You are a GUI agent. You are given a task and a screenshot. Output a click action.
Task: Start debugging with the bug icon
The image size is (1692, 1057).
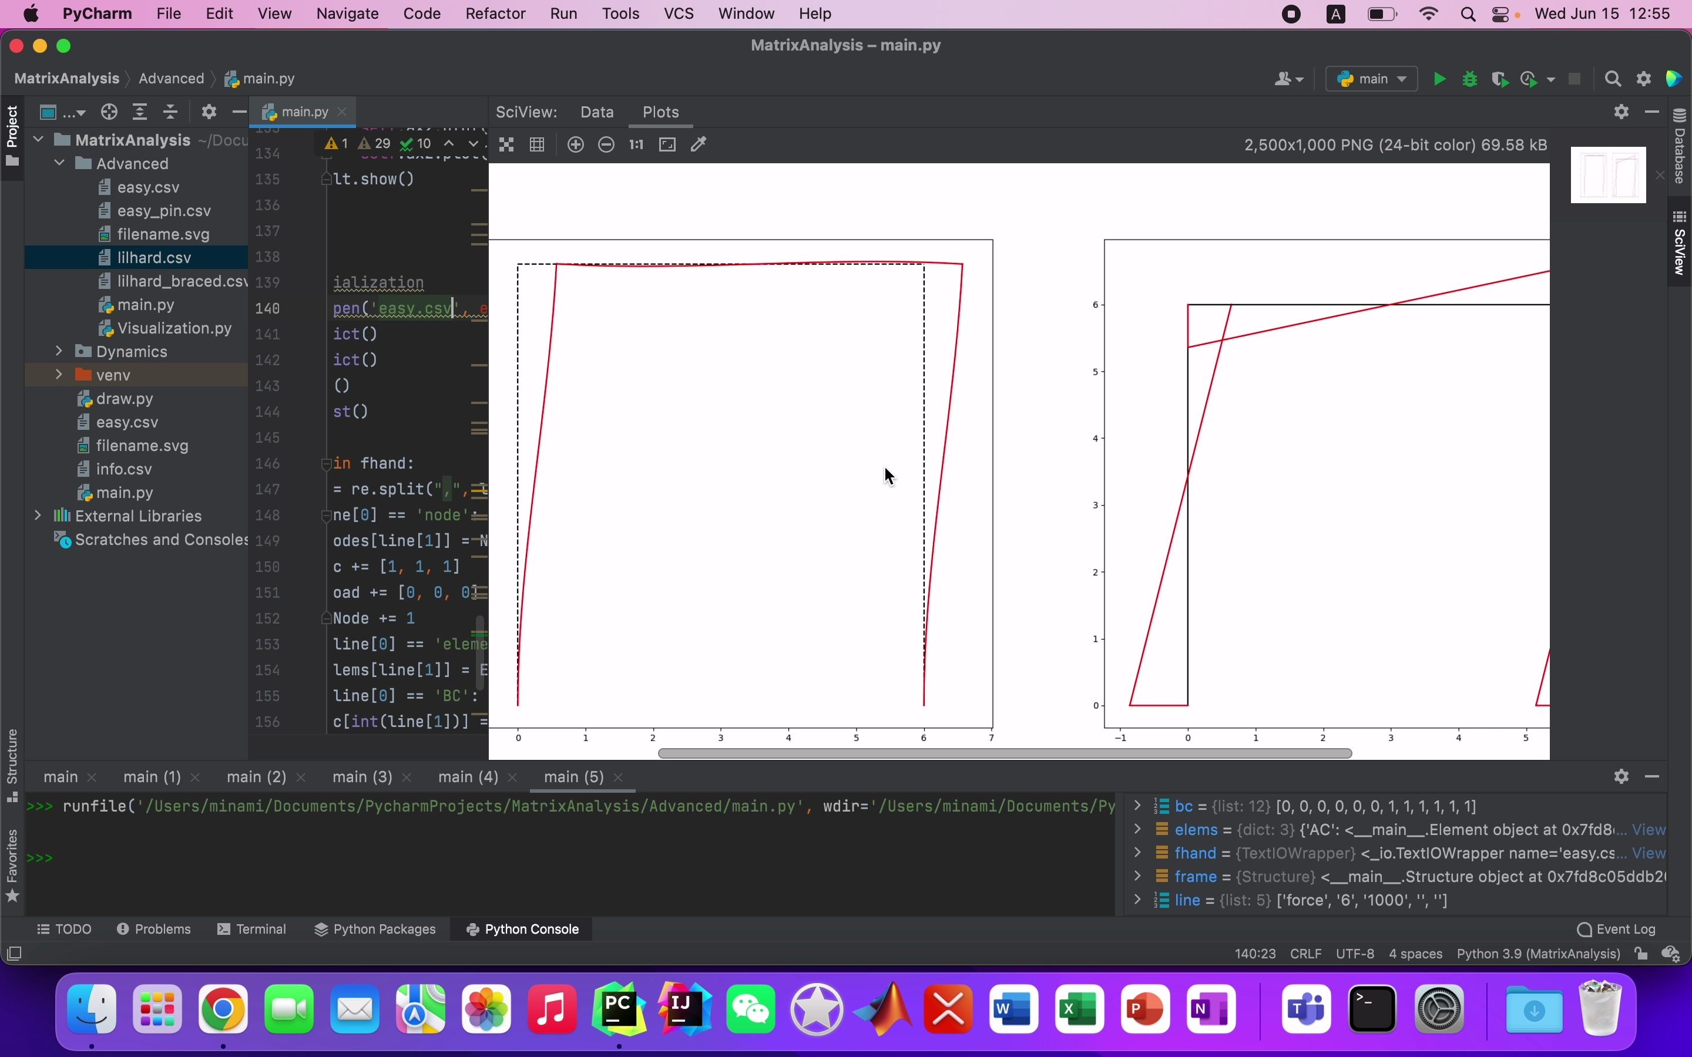coord(1471,80)
